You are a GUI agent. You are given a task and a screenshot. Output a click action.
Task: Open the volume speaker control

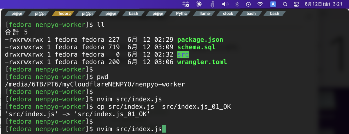(x=225, y=4)
